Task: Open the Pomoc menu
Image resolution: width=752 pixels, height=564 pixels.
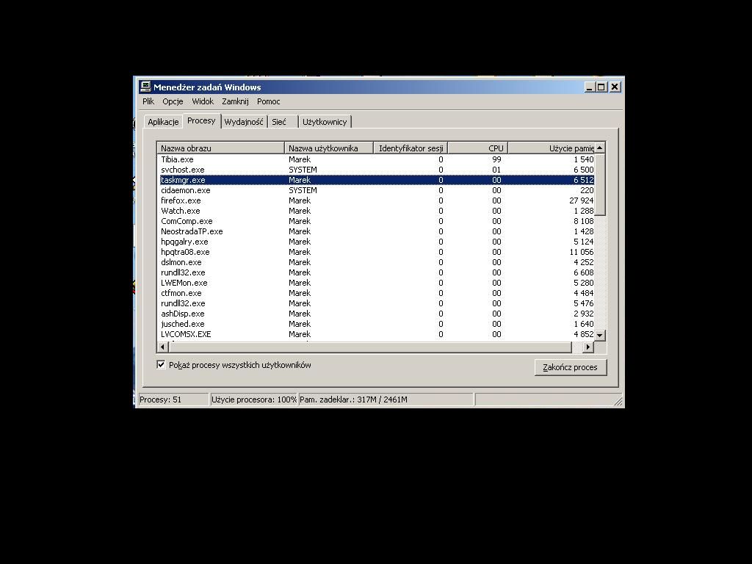Action: tap(268, 101)
